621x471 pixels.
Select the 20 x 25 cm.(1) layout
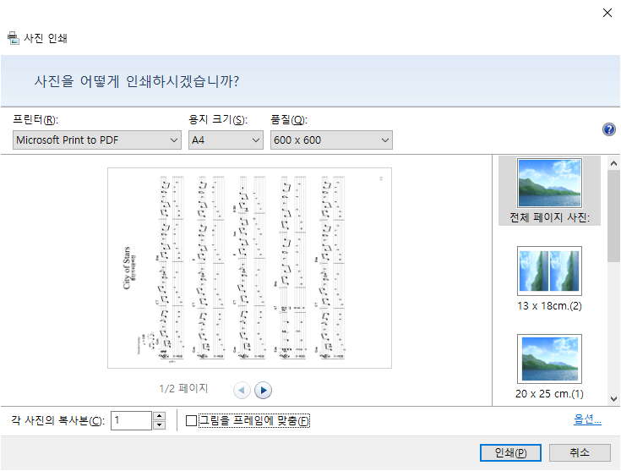pos(549,367)
